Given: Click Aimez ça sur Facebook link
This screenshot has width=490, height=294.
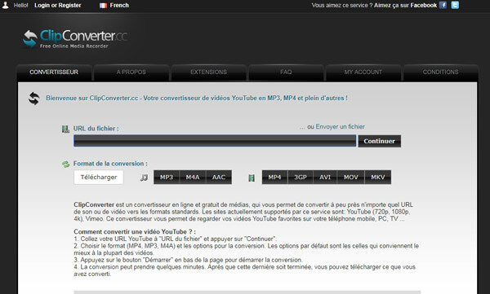Looking at the screenshot, I should point(405,6).
